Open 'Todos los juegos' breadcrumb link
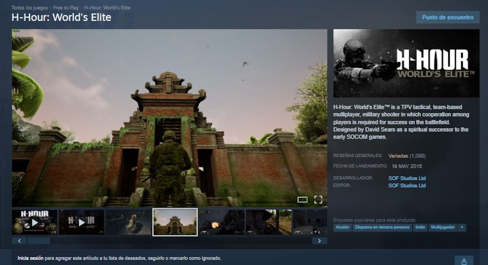The width and height of the screenshot is (488, 265). [29, 8]
